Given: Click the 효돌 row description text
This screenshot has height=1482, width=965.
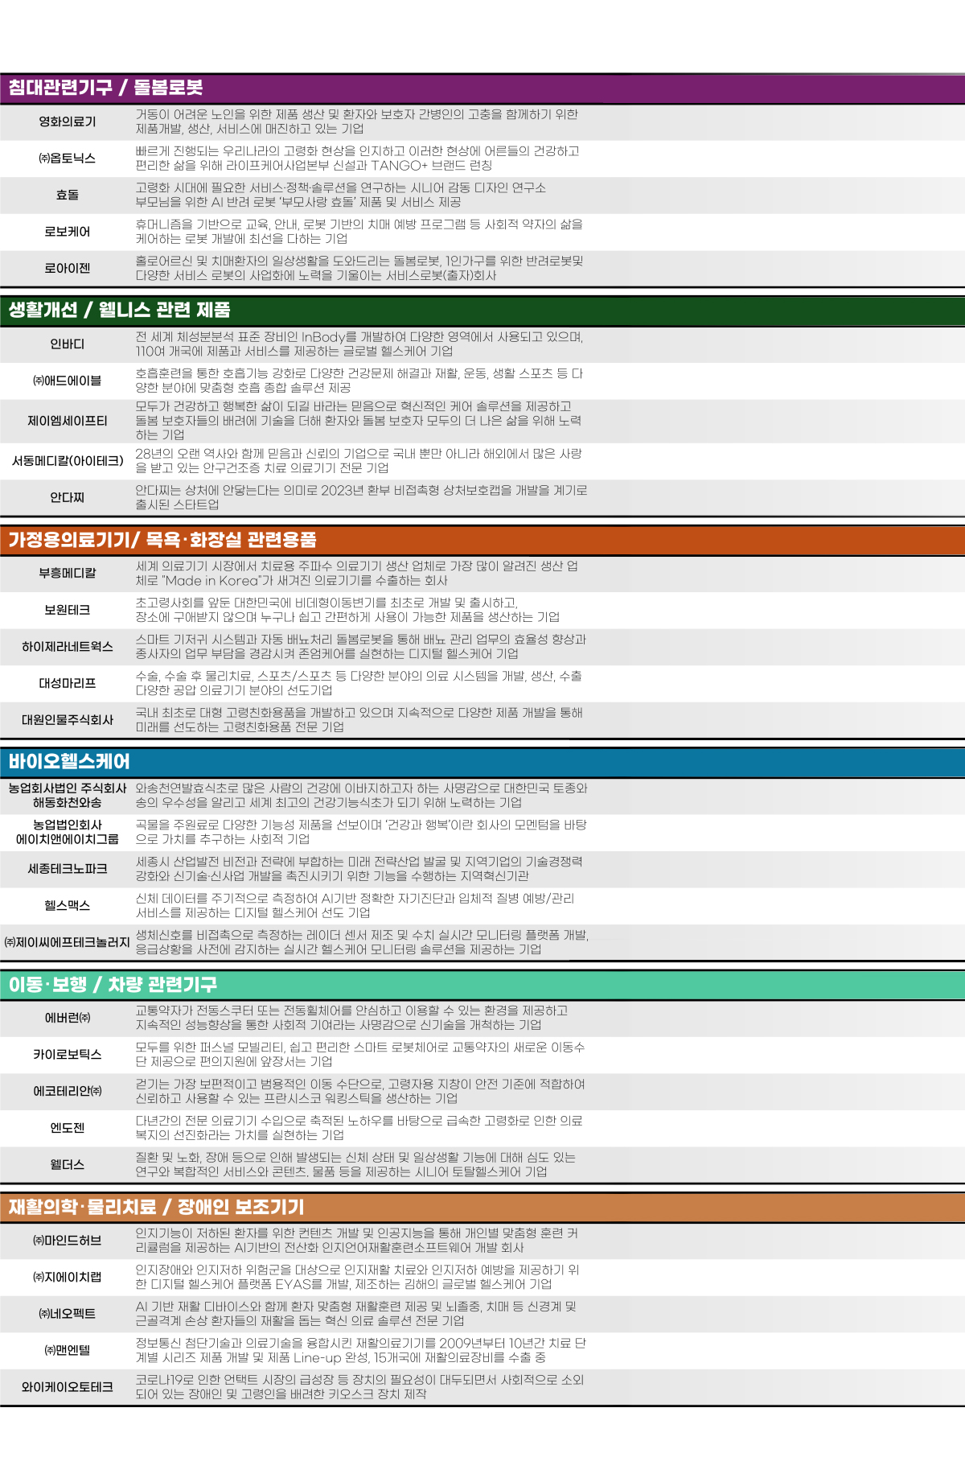Looking at the screenshot, I should (340, 195).
